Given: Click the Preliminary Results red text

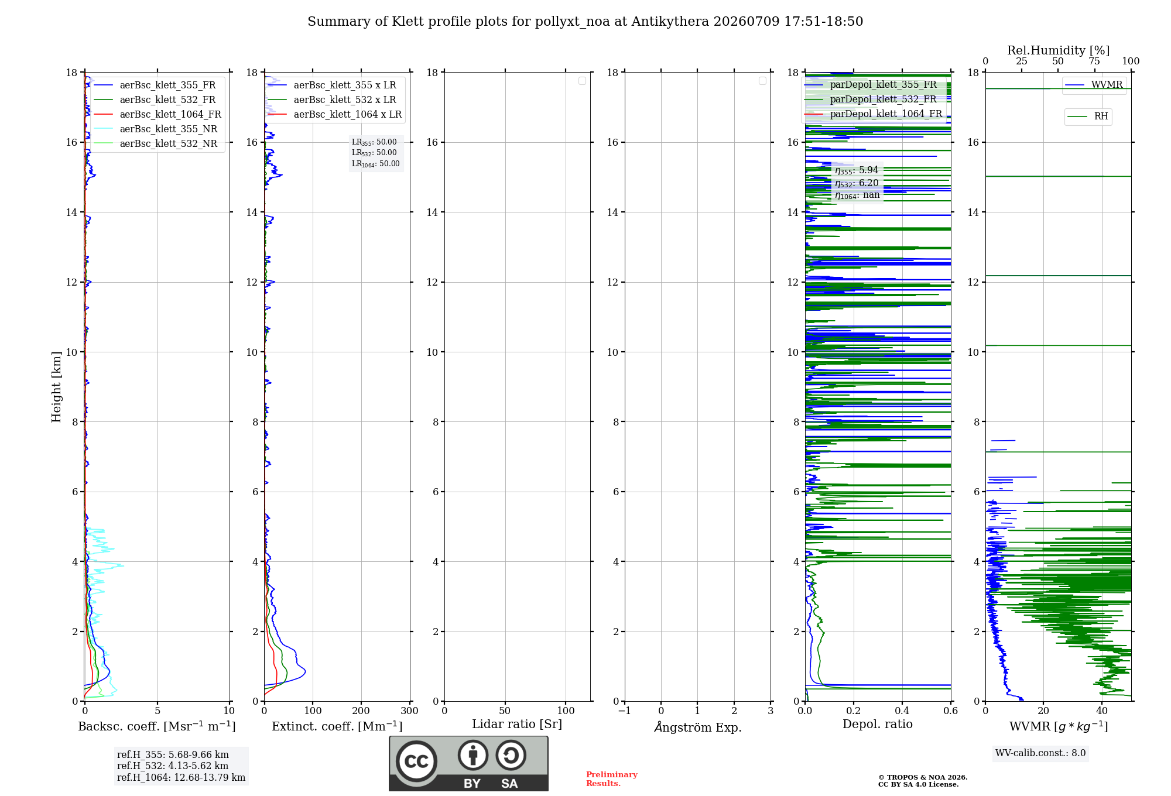Looking at the screenshot, I should pyautogui.click(x=612, y=779).
